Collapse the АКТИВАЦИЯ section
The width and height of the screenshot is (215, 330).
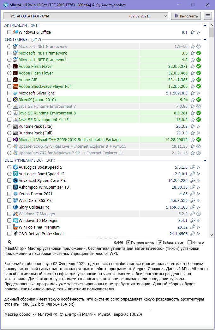205,25
